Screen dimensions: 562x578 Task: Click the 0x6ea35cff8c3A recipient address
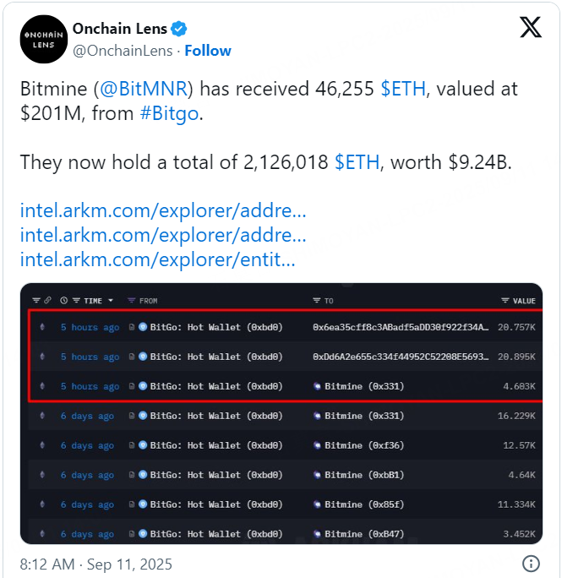(x=401, y=327)
